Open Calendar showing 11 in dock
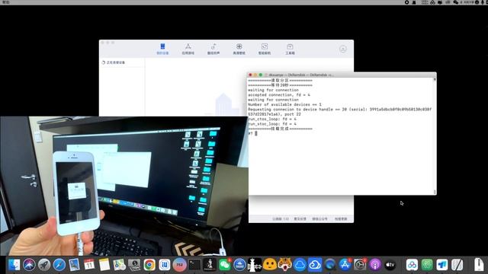The image size is (488, 274). pyautogui.click(x=89, y=265)
